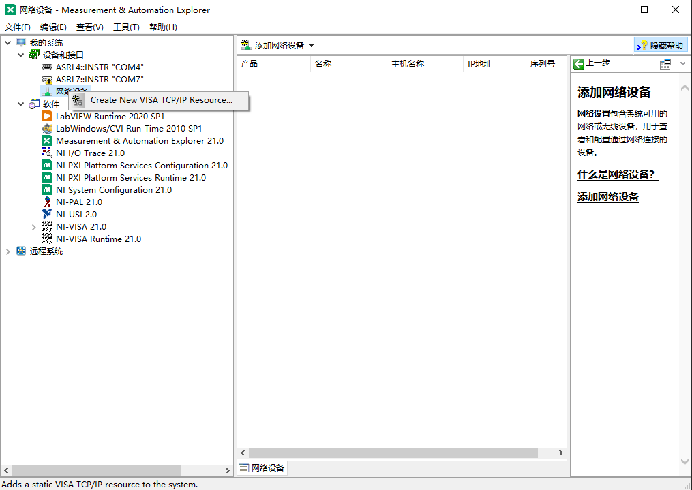Expand the NI-VISA 21.0 node
The height and width of the screenshot is (490, 692).
[x=33, y=227]
